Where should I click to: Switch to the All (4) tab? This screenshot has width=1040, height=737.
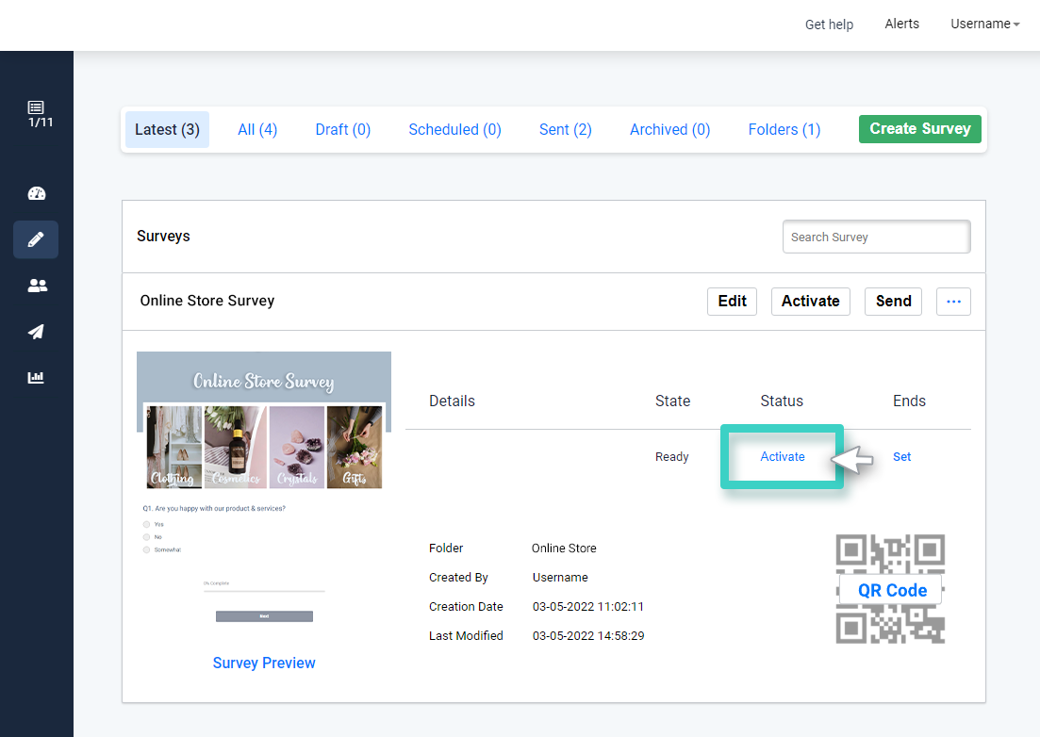[257, 129]
